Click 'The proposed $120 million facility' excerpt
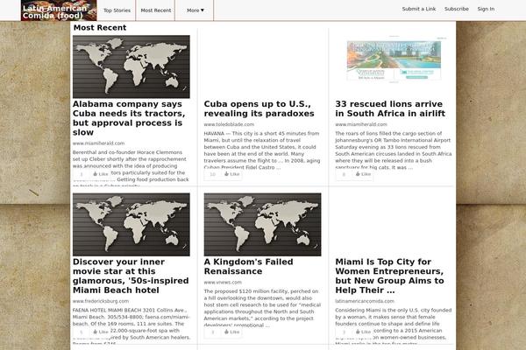 262,308
